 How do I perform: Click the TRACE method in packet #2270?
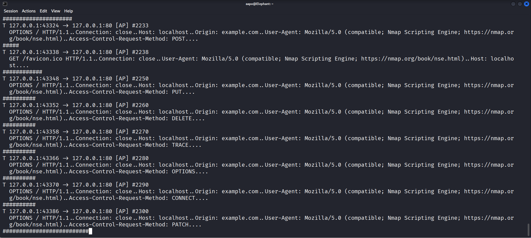click(180, 145)
